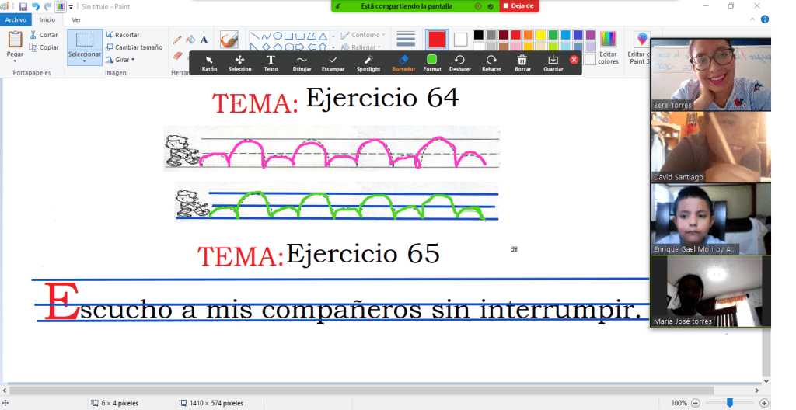Click the Rehacer redo arrow
Image resolution: width=796 pixels, height=410 pixels.
click(491, 62)
